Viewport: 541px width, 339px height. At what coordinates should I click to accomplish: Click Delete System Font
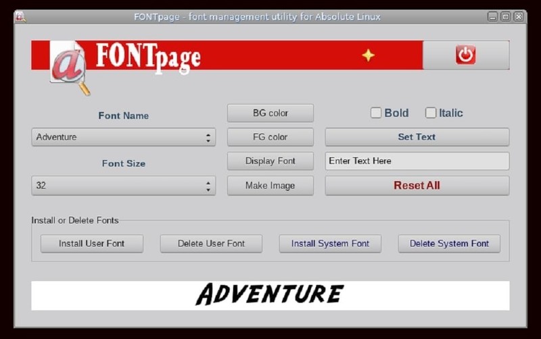[449, 244]
